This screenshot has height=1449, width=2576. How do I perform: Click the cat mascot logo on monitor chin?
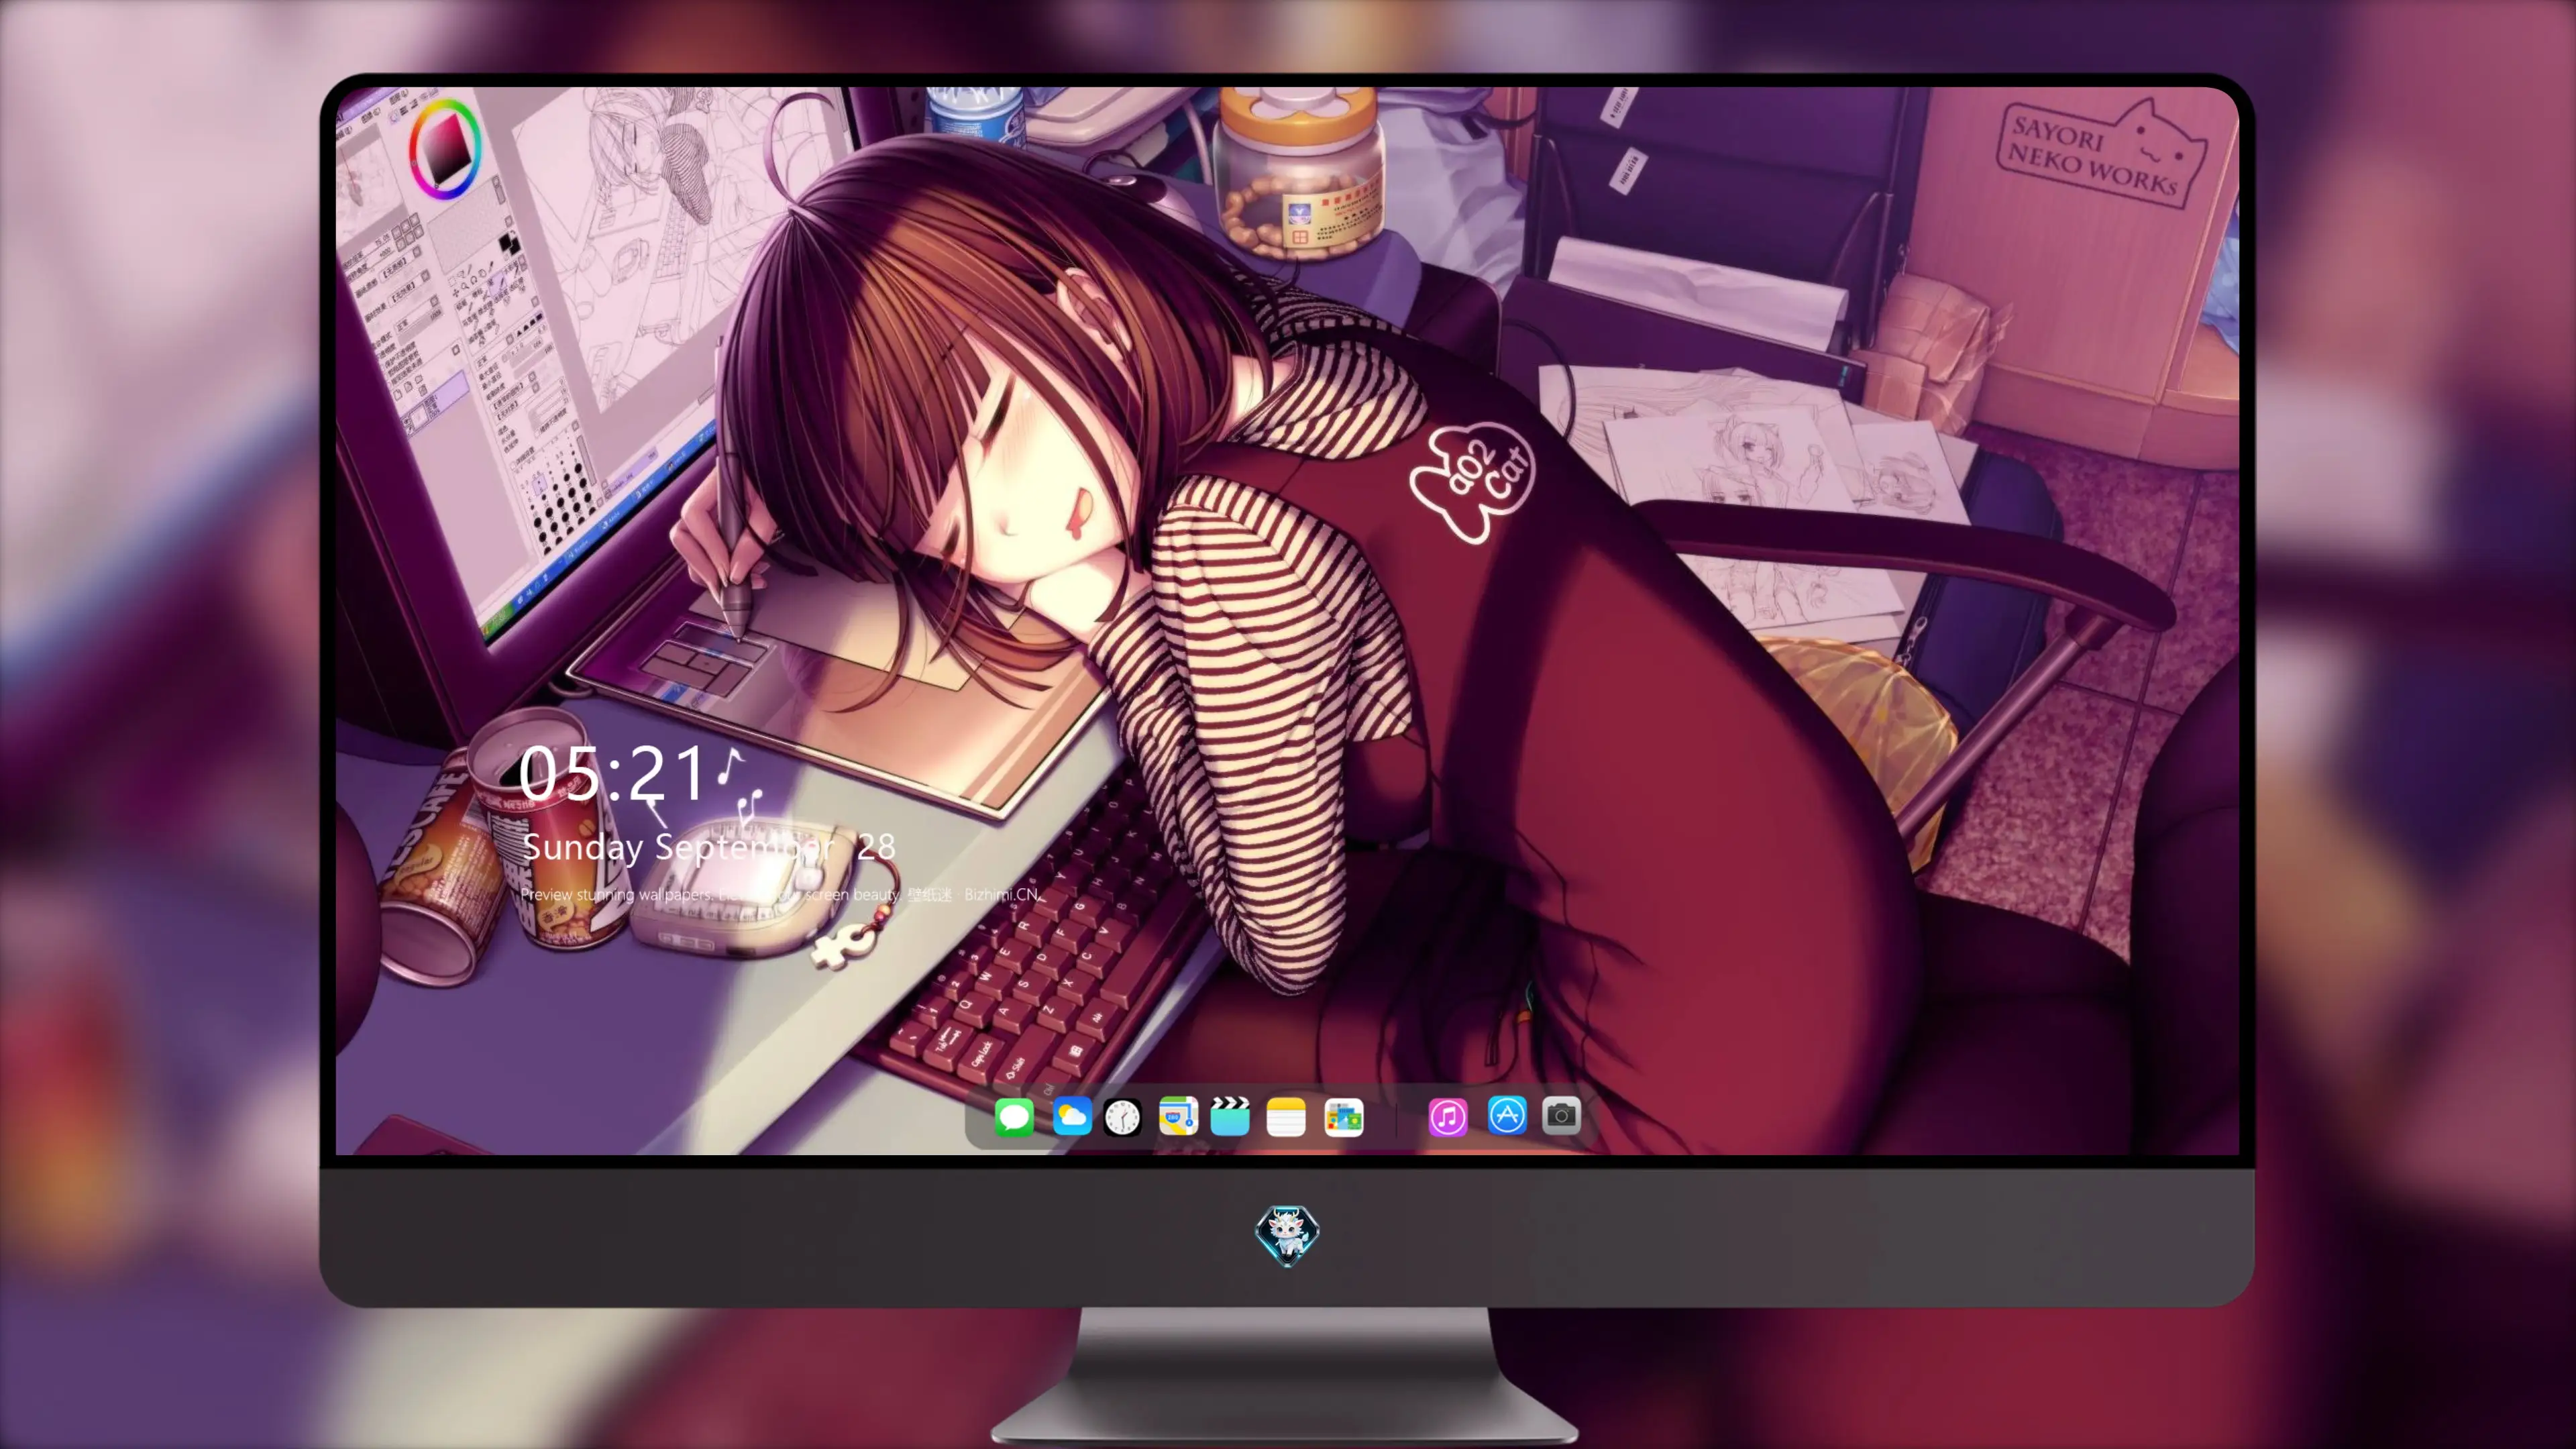[x=1287, y=1236]
